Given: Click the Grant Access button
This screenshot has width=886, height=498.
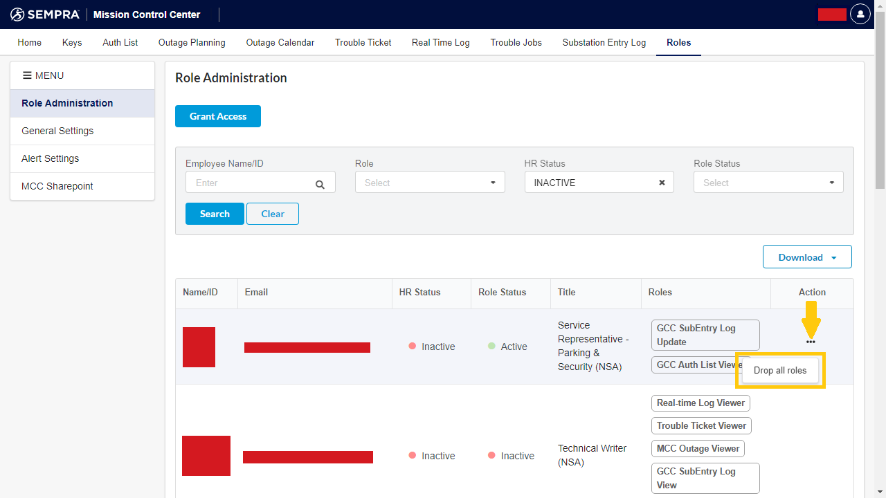Looking at the screenshot, I should [218, 116].
